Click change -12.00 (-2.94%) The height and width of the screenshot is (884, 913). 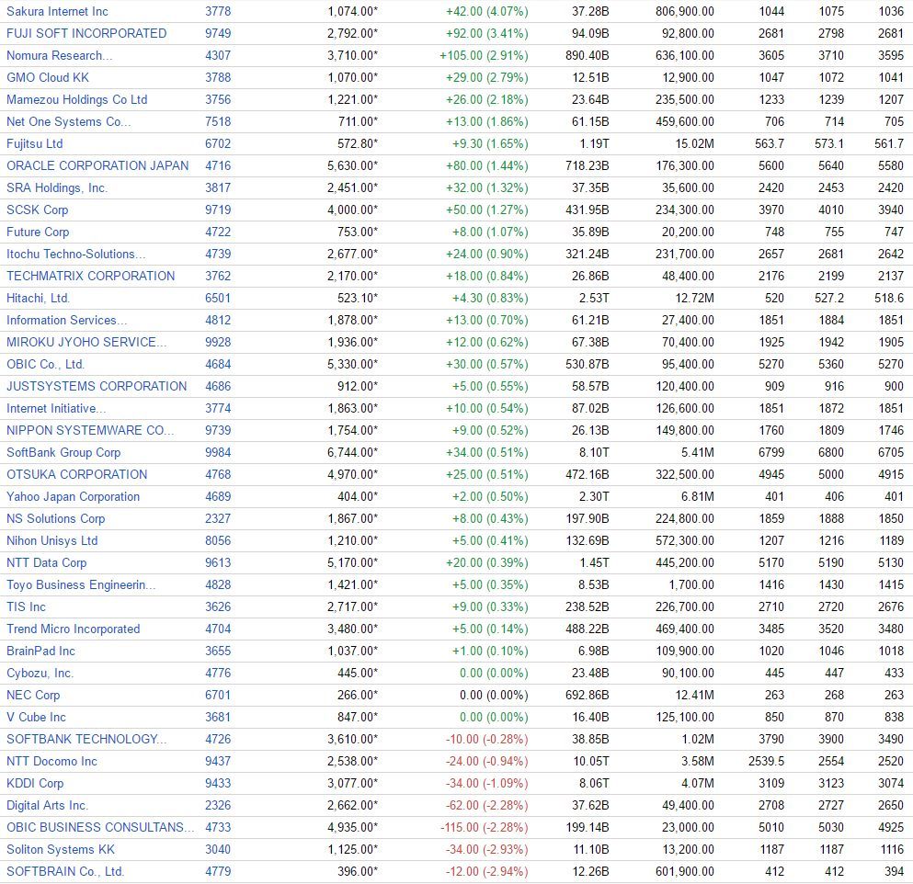(486, 874)
